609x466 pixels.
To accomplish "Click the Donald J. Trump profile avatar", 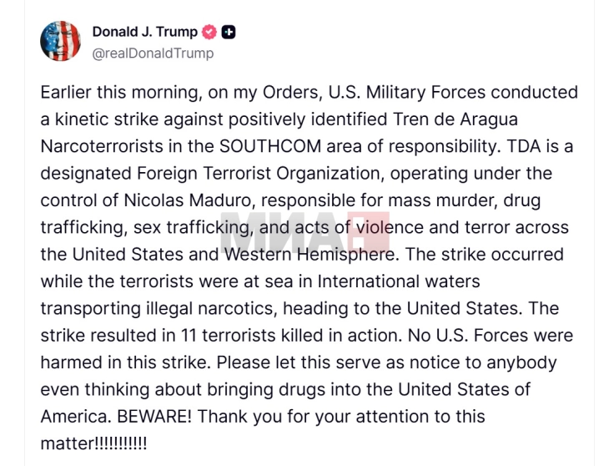I will tap(61, 42).
